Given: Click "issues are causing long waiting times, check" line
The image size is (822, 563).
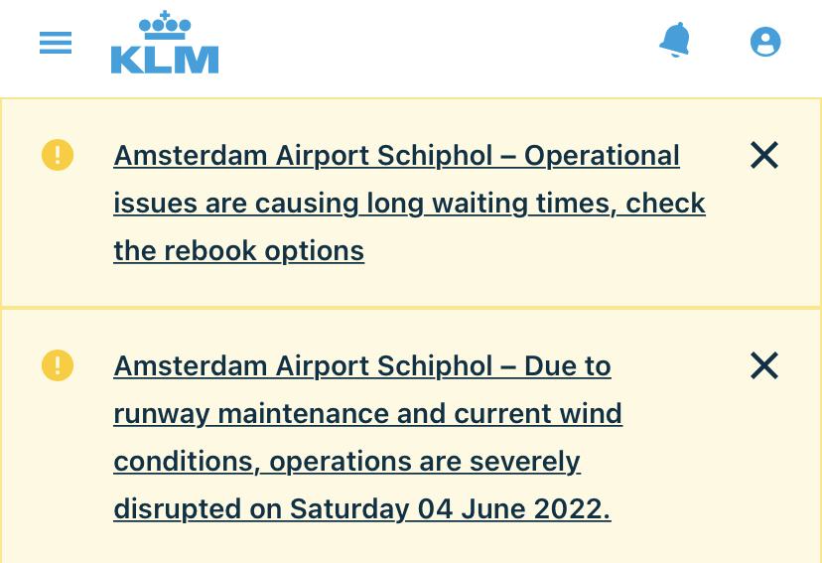Looking at the screenshot, I should (x=409, y=204).
